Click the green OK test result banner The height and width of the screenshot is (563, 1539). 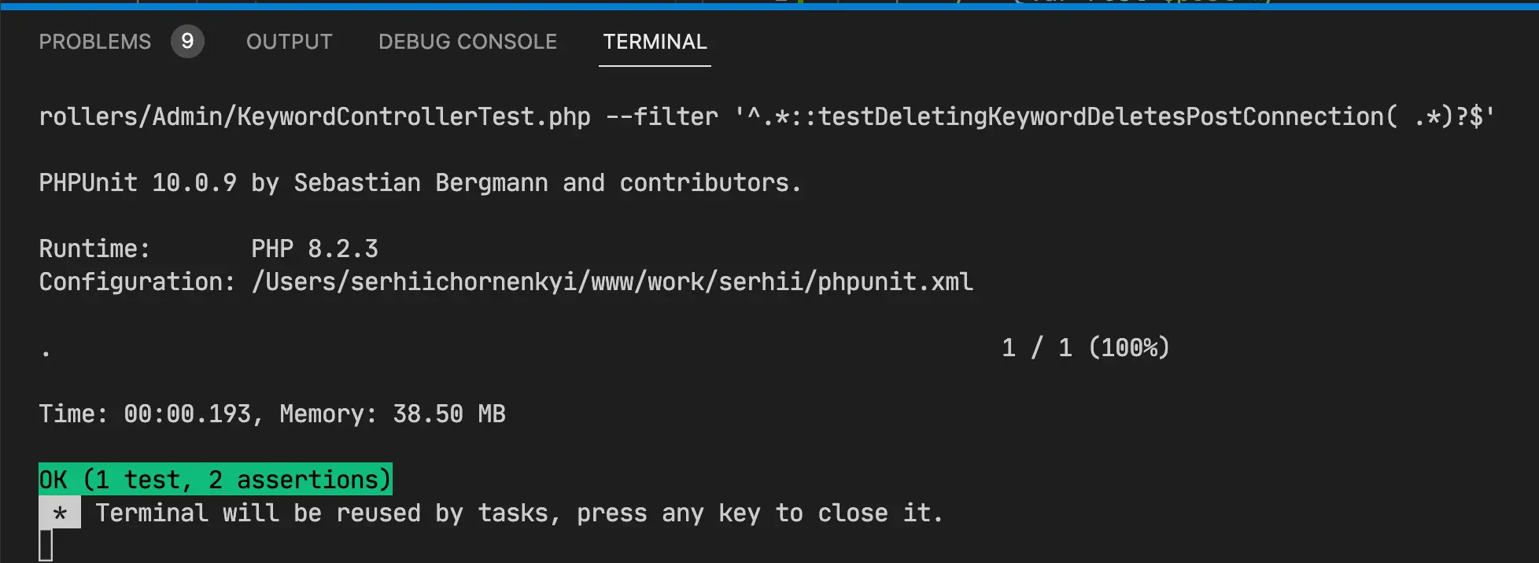[215, 480]
